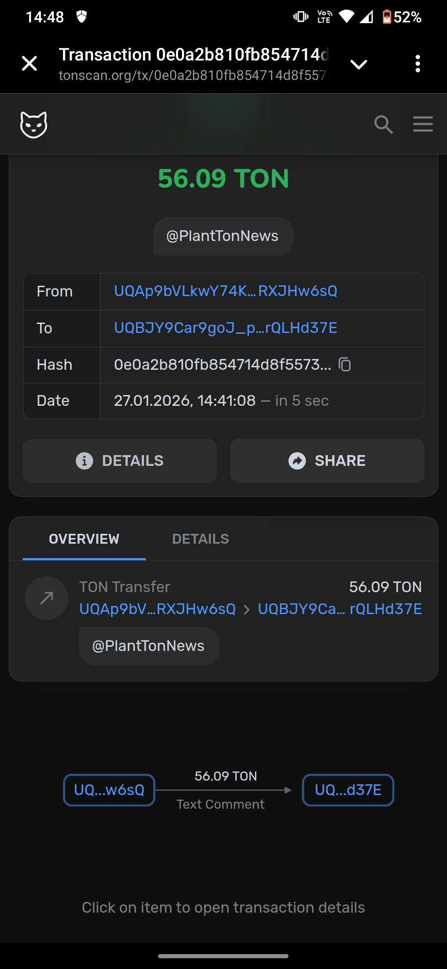The image size is (447, 969).
Task: Copy the transaction hash
Action: (x=345, y=365)
